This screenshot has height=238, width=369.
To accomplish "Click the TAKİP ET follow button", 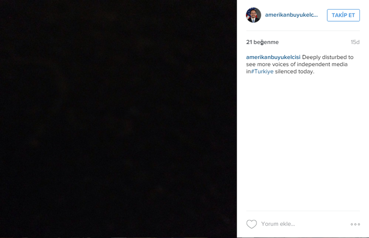I will (343, 15).
